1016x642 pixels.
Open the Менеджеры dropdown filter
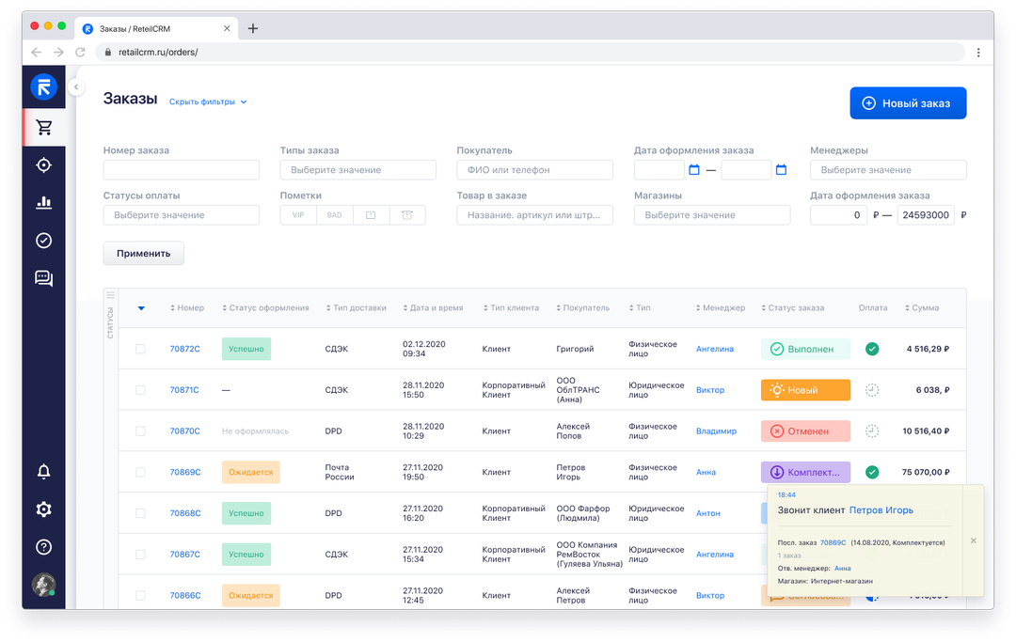pos(887,170)
